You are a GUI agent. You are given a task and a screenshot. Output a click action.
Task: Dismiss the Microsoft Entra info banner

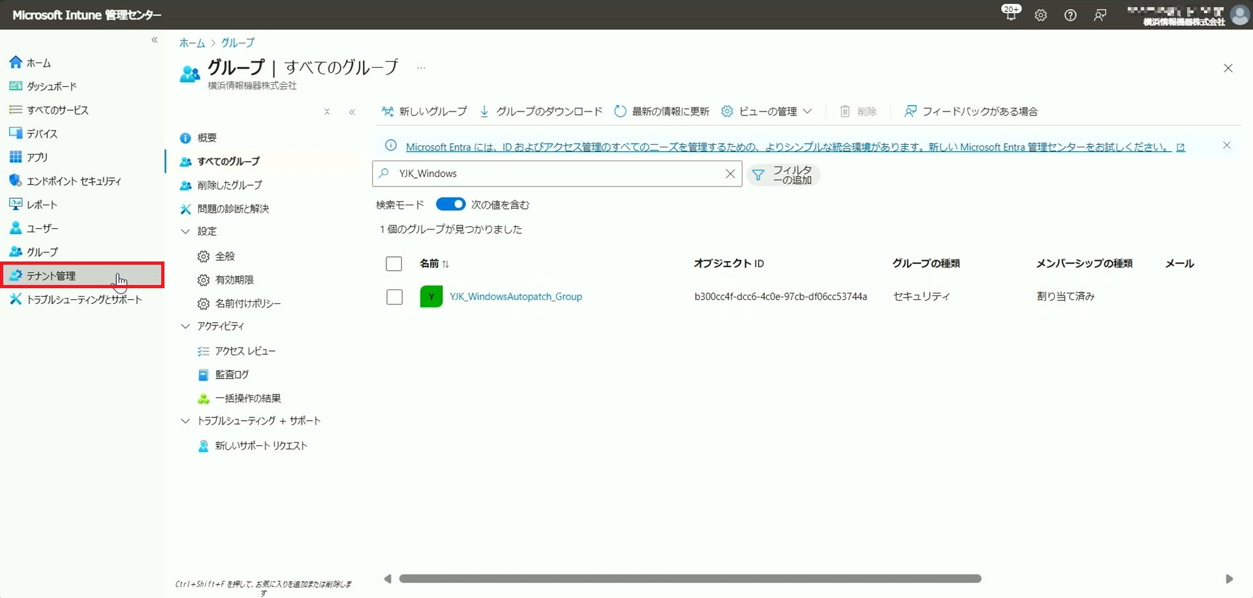[1227, 145]
